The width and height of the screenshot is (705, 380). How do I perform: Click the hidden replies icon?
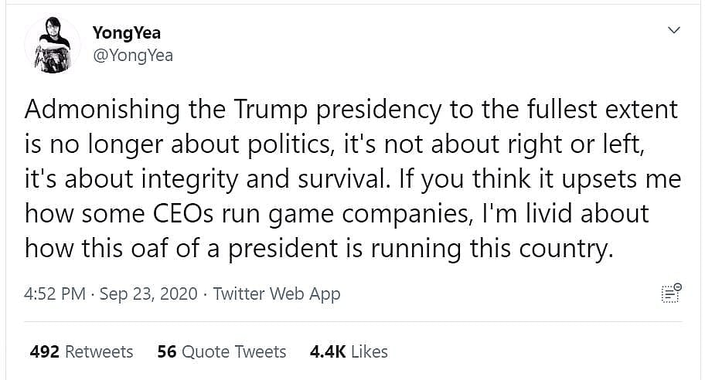671,293
